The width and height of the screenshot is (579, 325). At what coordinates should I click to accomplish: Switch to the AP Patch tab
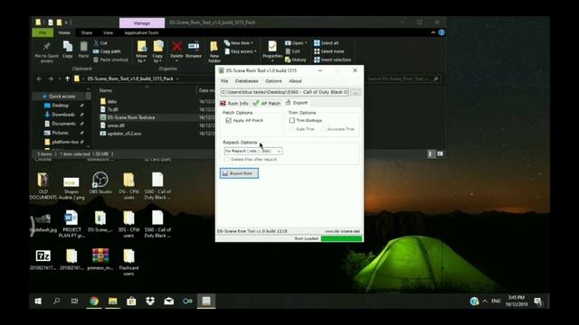tap(267, 104)
